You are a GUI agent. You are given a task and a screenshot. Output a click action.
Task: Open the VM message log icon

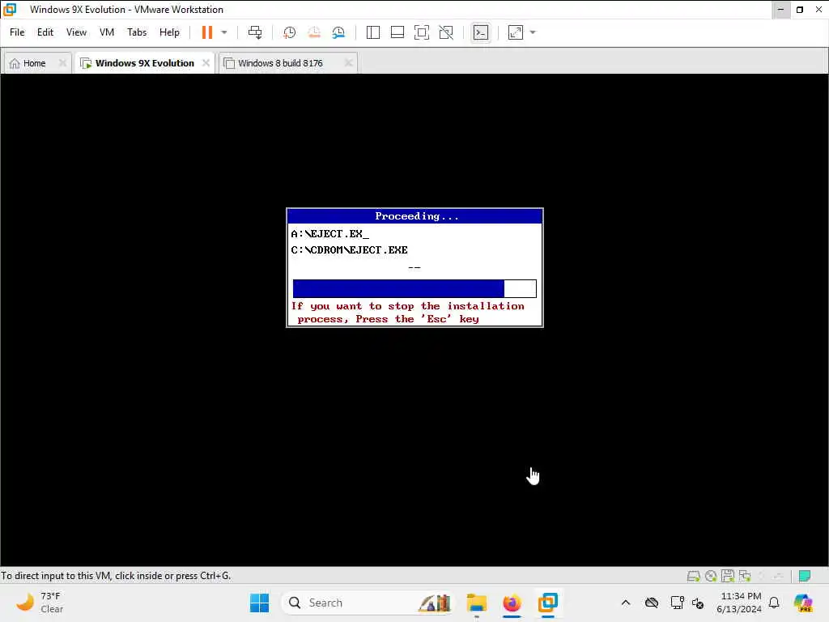(805, 576)
